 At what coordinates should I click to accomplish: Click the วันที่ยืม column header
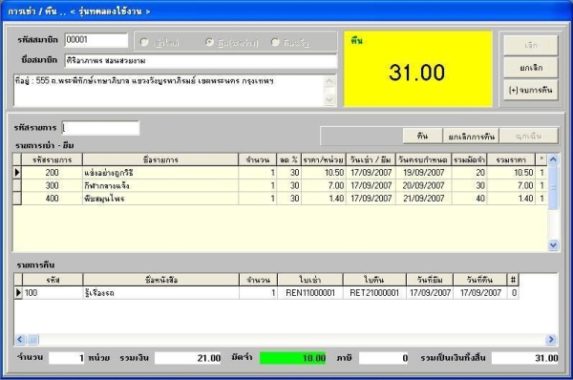pos(430,280)
